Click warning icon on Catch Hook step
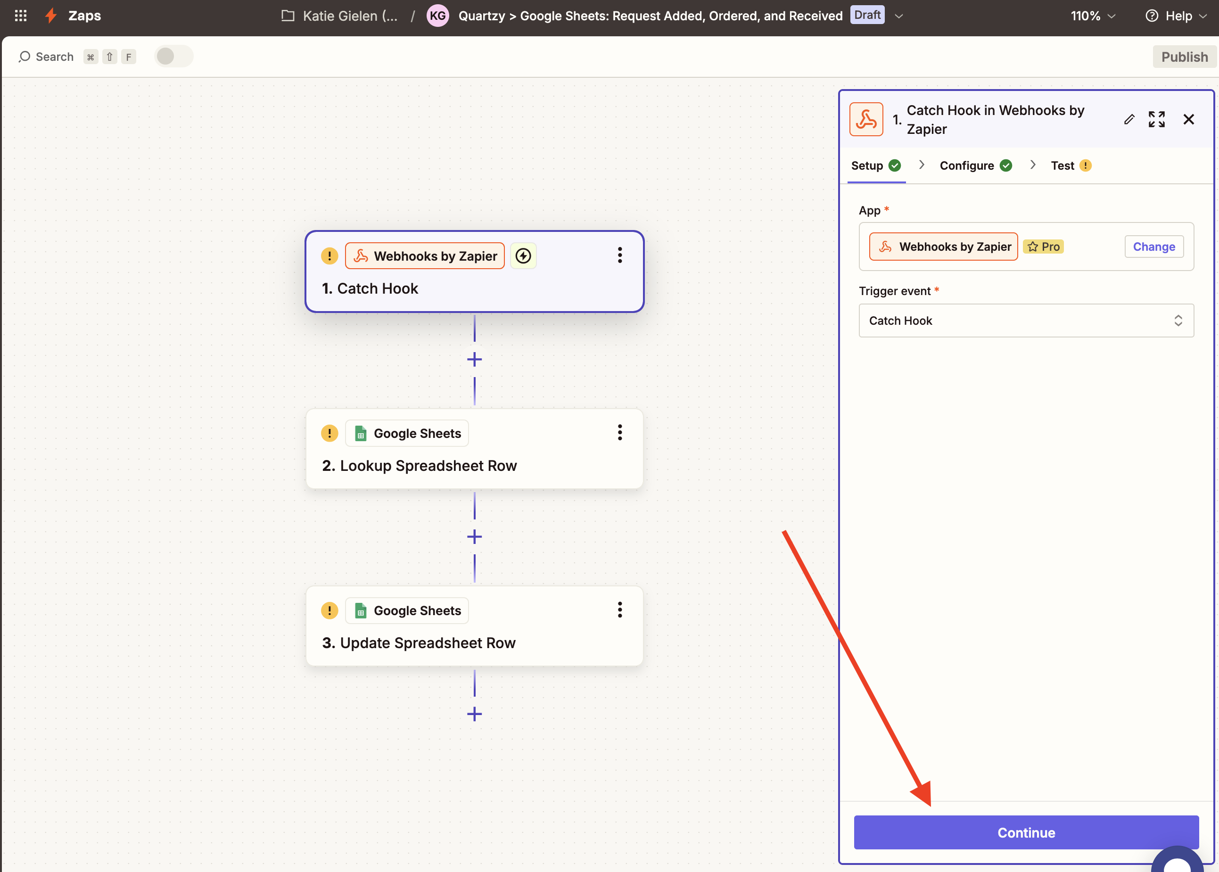Viewport: 1219px width, 872px height. click(x=329, y=255)
